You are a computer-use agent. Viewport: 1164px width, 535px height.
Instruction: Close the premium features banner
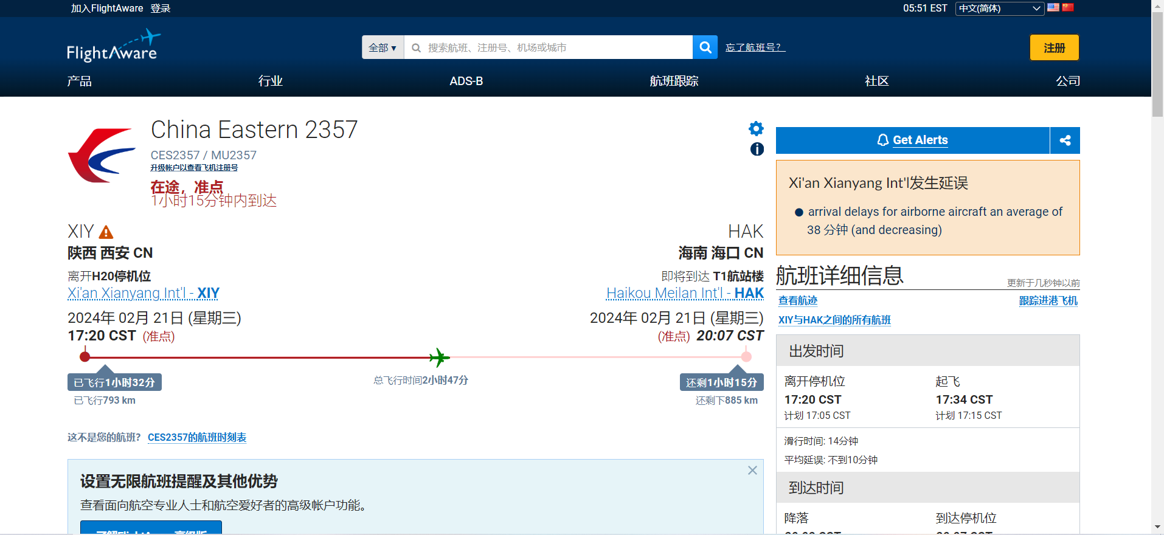(x=752, y=470)
